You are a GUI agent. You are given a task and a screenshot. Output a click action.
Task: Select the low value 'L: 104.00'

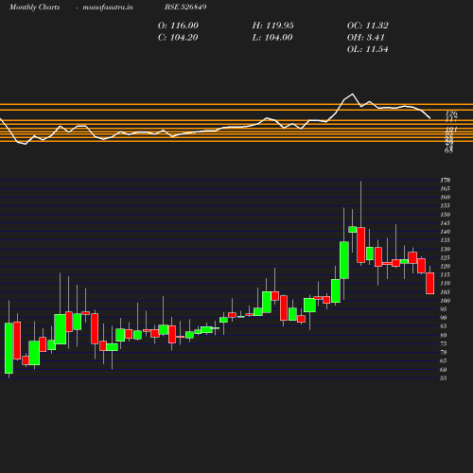[272, 38]
